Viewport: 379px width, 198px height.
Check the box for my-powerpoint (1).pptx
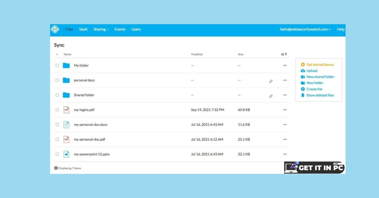pyautogui.click(x=57, y=154)
